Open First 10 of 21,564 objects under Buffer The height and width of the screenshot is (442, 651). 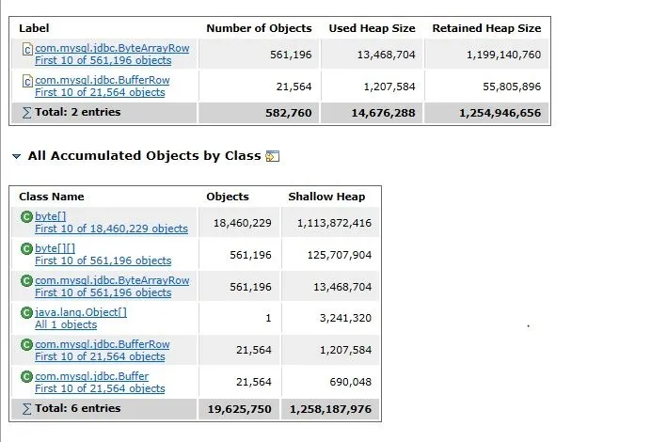coord(100,388)
